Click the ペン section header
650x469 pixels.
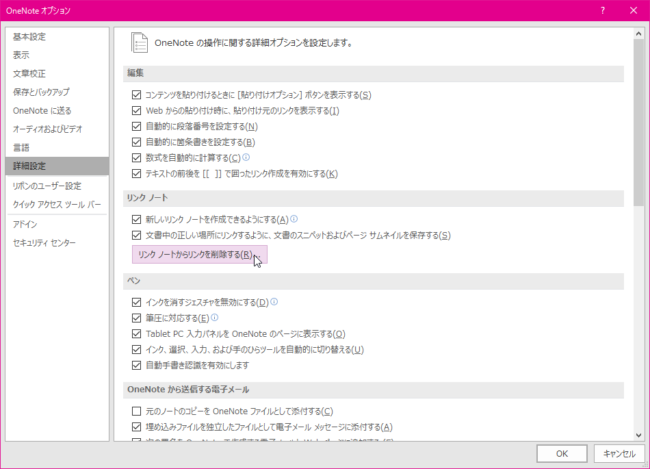click(x=374, y=281)
